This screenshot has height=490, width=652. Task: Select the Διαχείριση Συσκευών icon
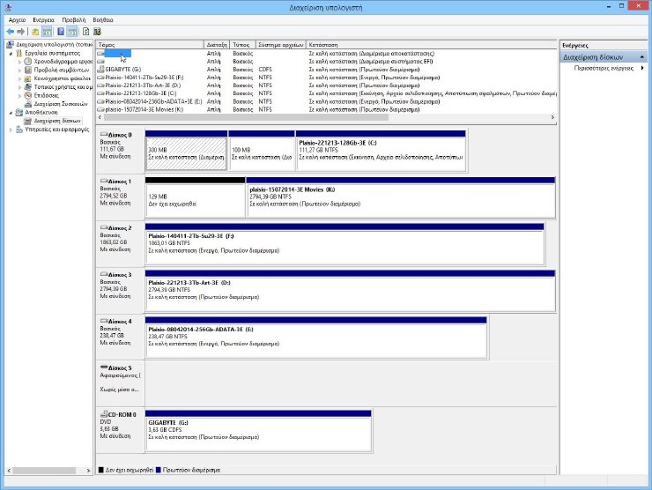28,104
